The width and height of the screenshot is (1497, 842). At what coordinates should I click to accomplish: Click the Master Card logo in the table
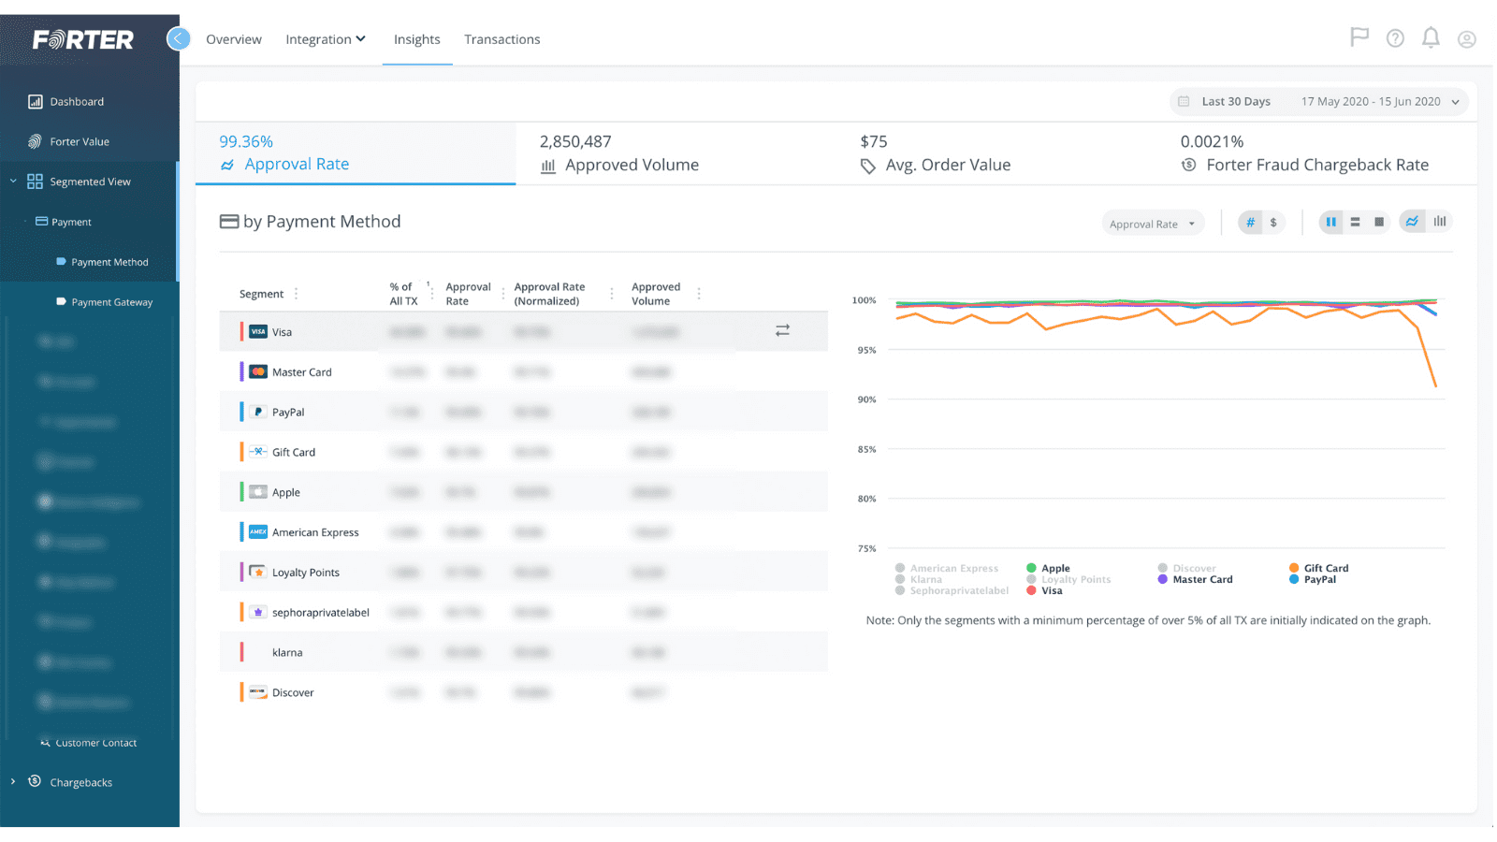(x=258, y=371)
